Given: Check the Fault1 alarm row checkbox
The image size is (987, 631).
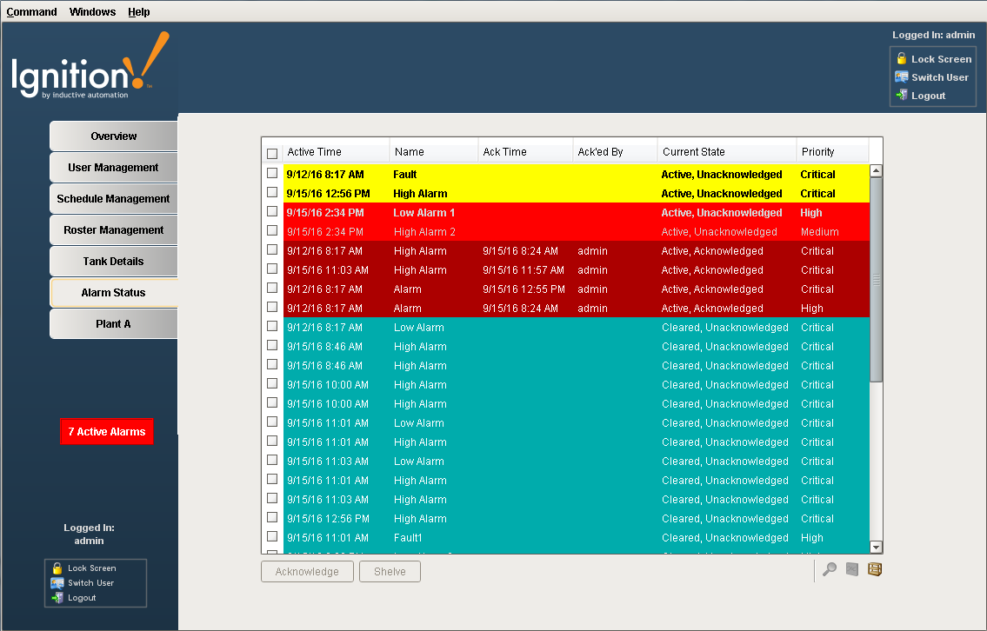Looking at the screenshot, I should 272,536.
